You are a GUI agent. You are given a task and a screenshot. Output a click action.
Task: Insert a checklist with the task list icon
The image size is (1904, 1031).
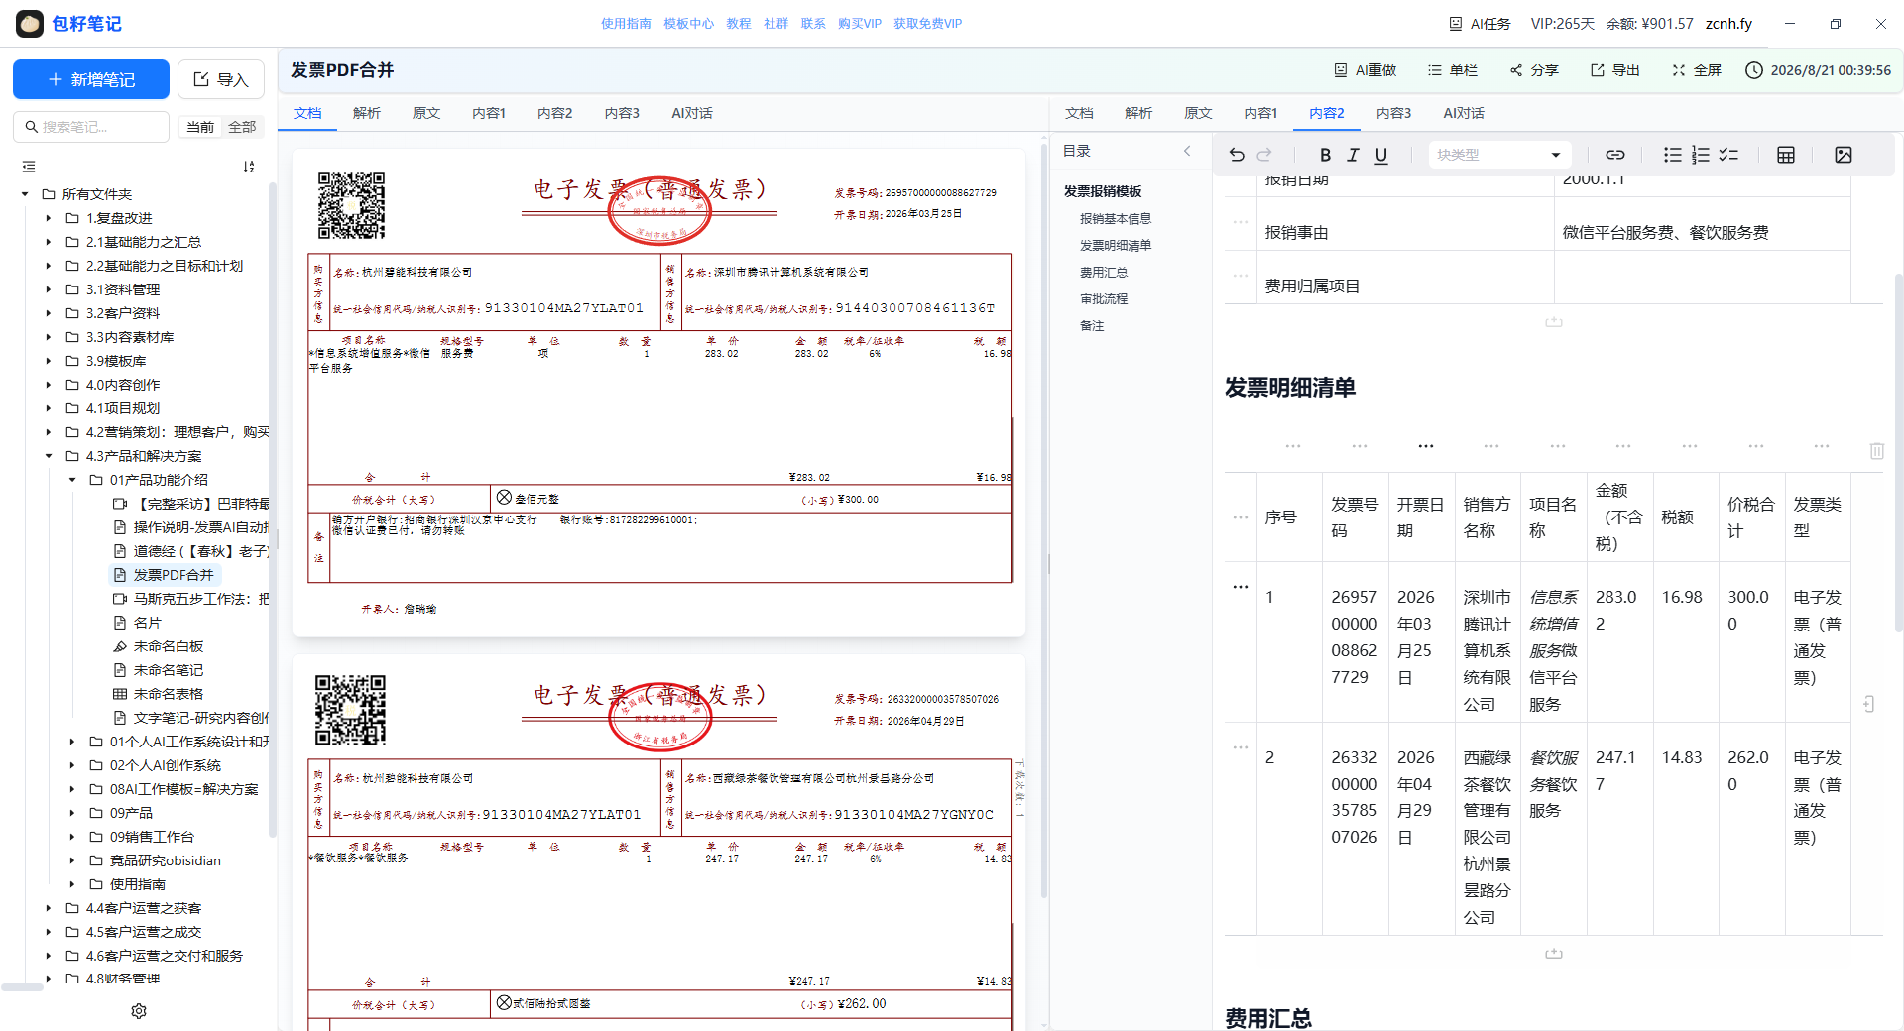coord(1728,155)
